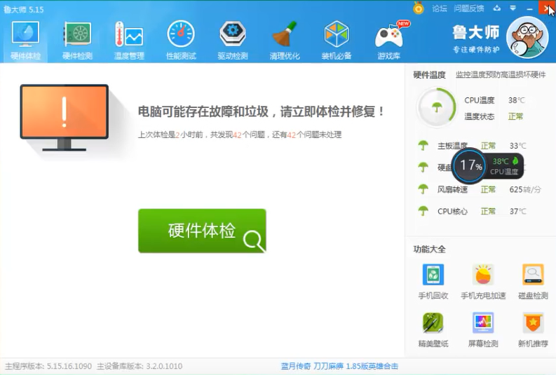Open 磁盘检测 disk check tool
This screenshot has height=375, width=556.
533,281
